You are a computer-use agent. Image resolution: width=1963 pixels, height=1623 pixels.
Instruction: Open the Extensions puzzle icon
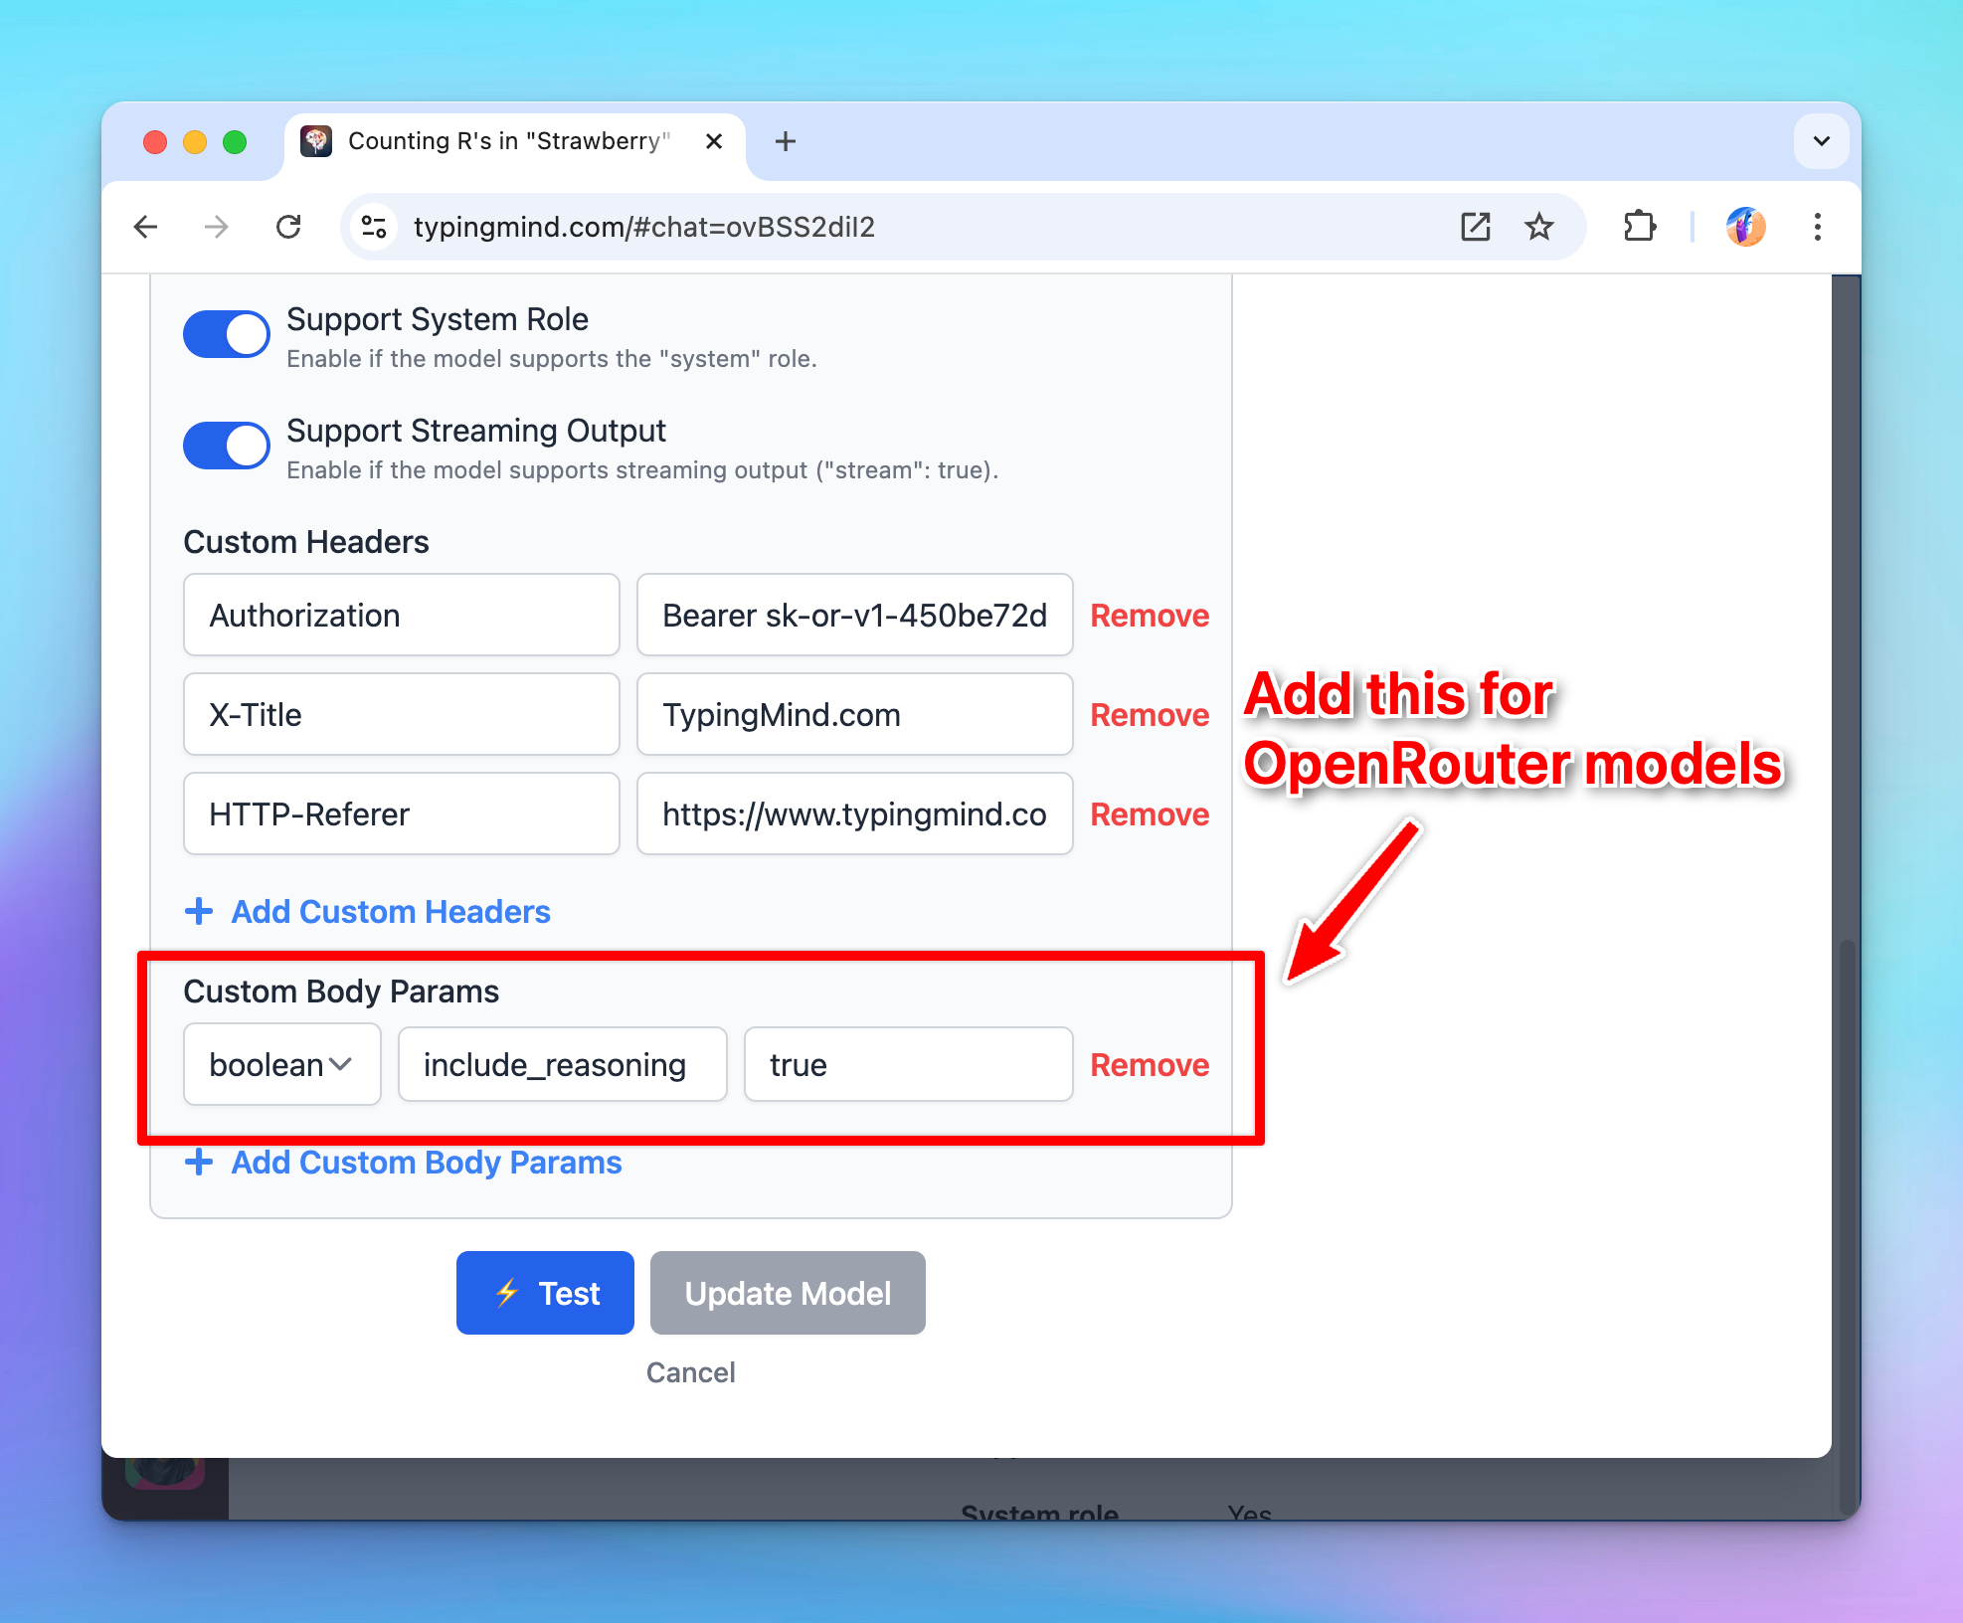[1639, 227]
